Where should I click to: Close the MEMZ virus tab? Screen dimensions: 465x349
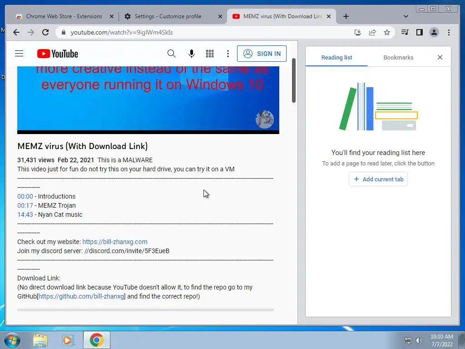[329, 17]
